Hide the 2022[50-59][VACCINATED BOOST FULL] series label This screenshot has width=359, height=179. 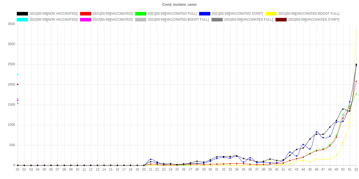(x=178, y=20)
